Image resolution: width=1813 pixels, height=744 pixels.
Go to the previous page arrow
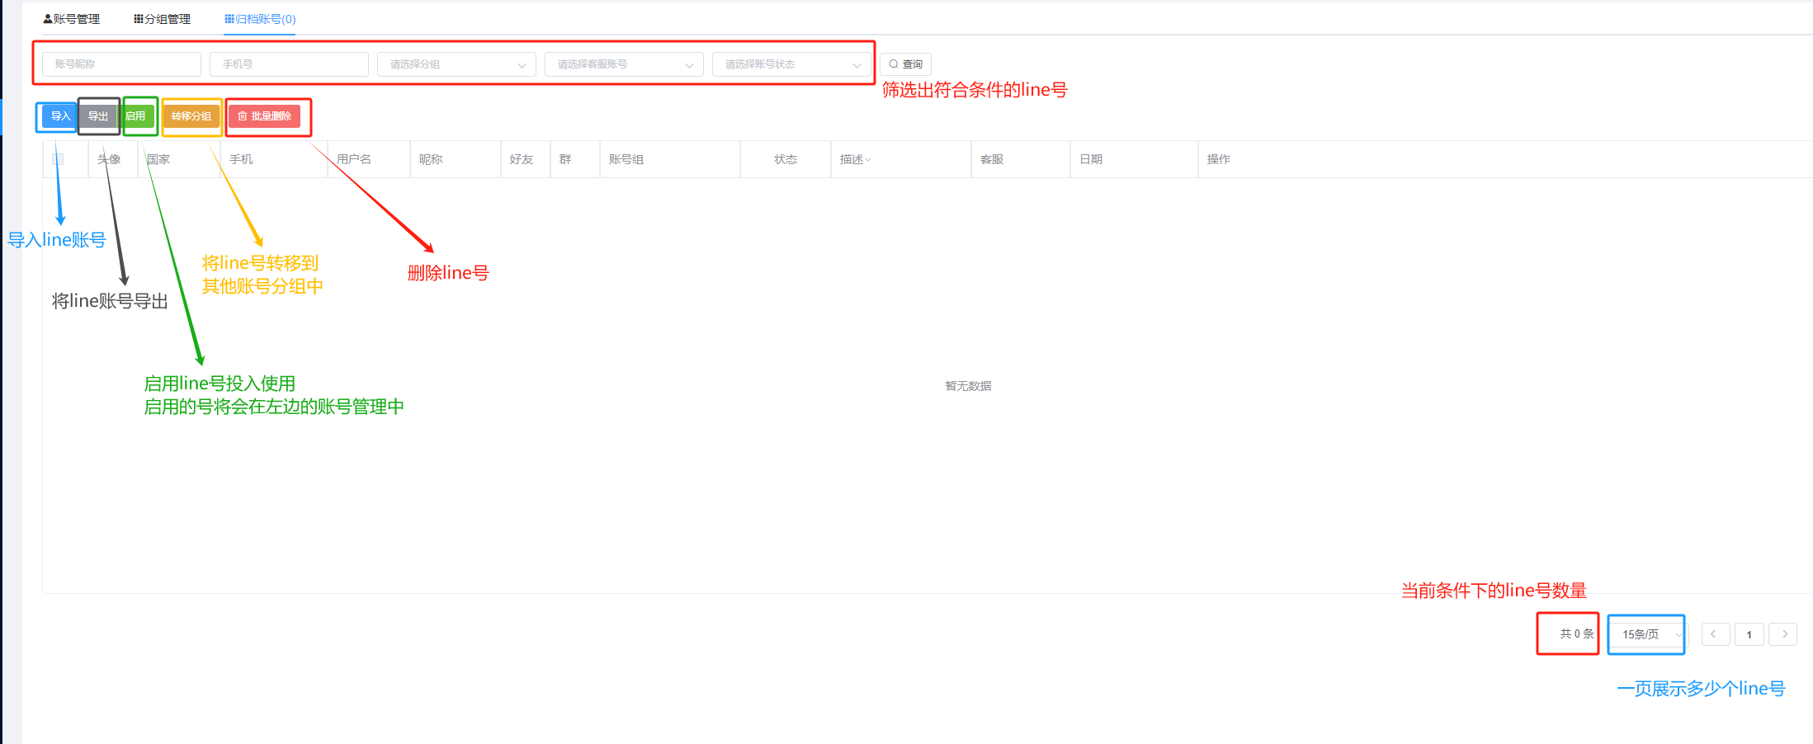(x=1714, y=634)
